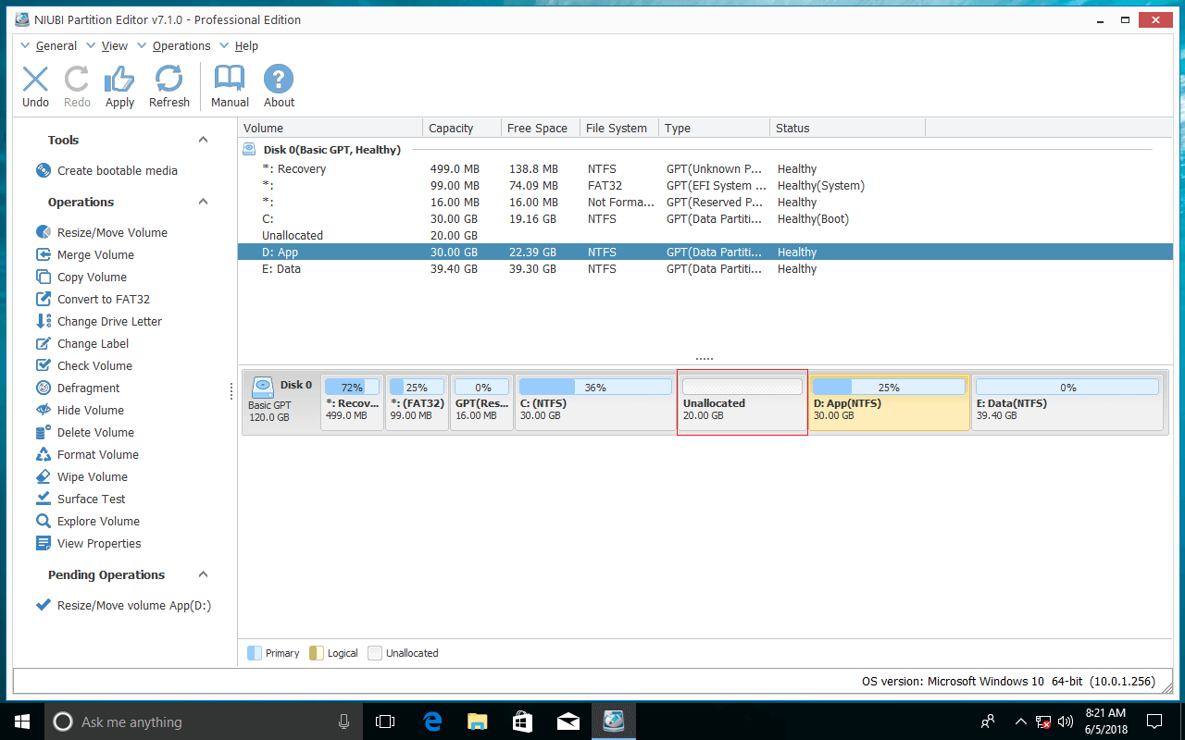1185x740 pixels.
Task: Choose Change Label operation
Action: 81,343
